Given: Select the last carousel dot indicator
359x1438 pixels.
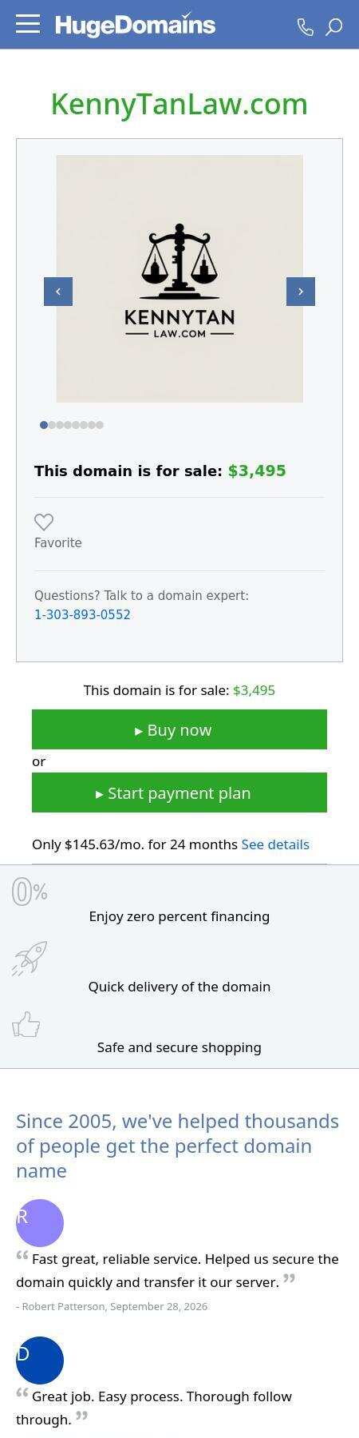Looking at the screenshot, I should tap(100, 425).
